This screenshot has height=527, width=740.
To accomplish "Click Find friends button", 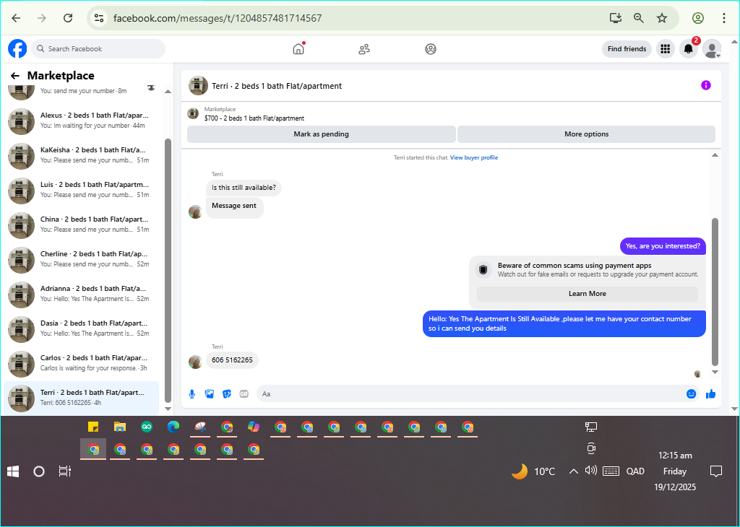I will [627, 48].
